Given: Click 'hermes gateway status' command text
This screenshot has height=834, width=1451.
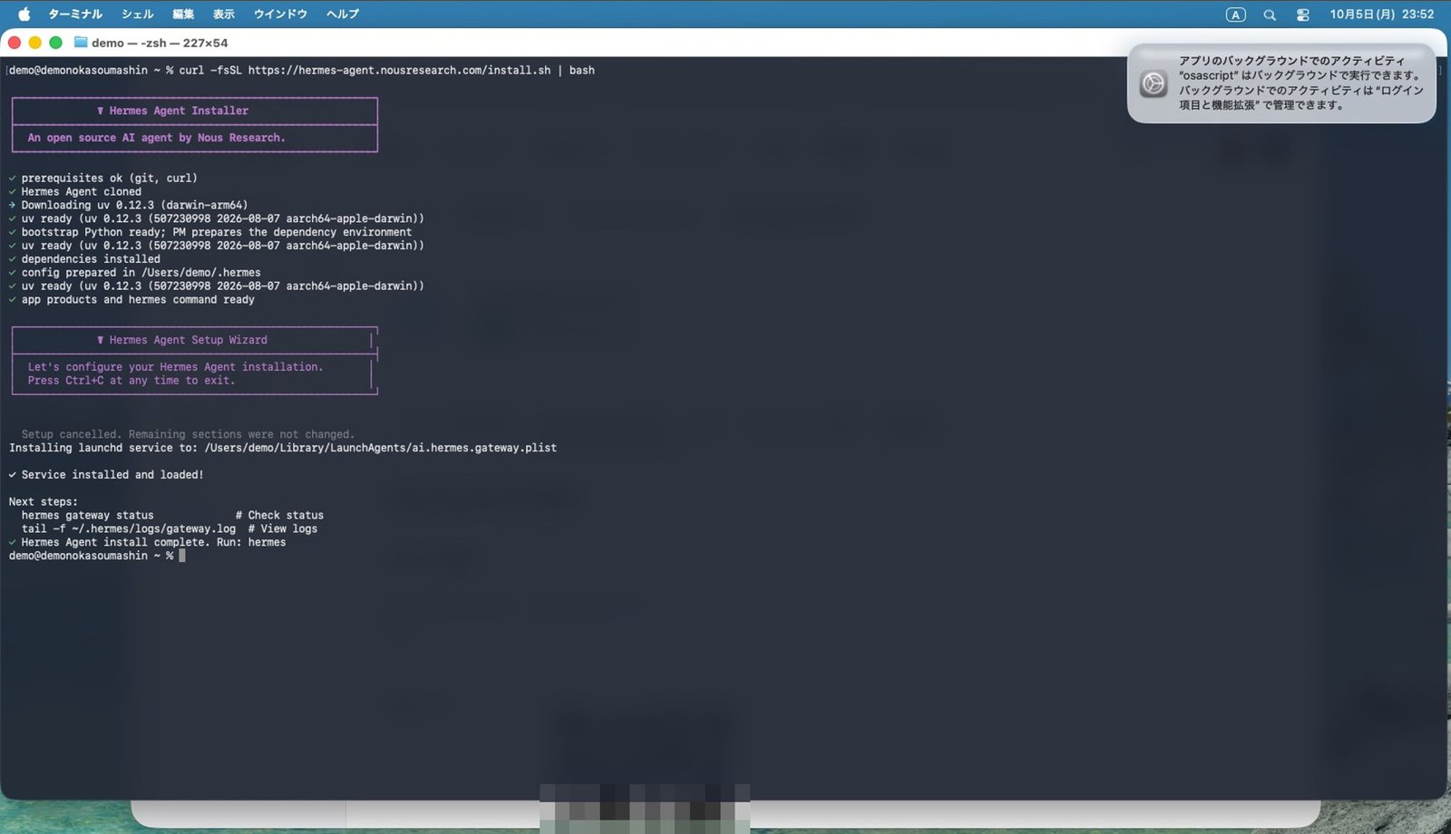Looking at the screenshot, I should tap(88, 515).
